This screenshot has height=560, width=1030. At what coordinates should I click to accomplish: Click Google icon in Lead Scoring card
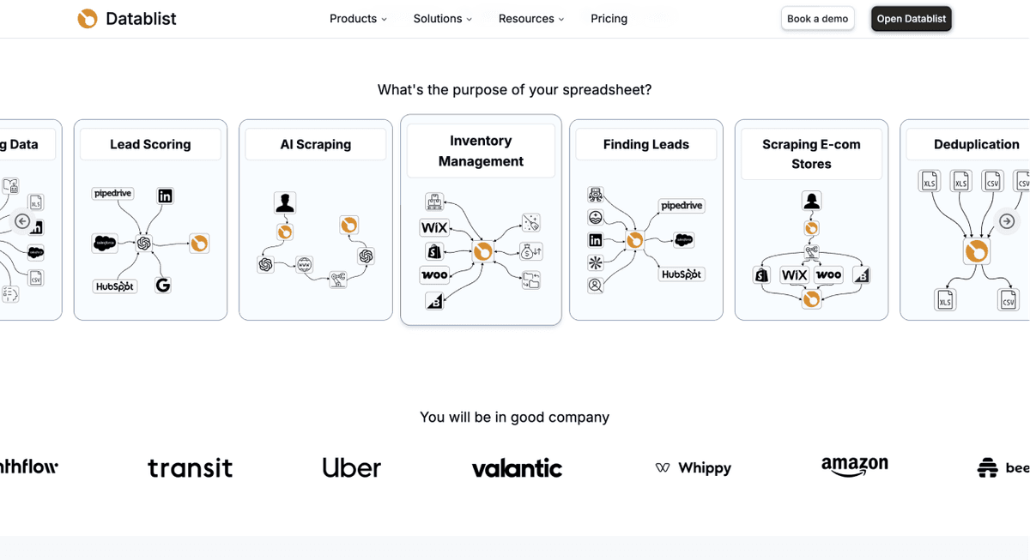coord(163,285)
